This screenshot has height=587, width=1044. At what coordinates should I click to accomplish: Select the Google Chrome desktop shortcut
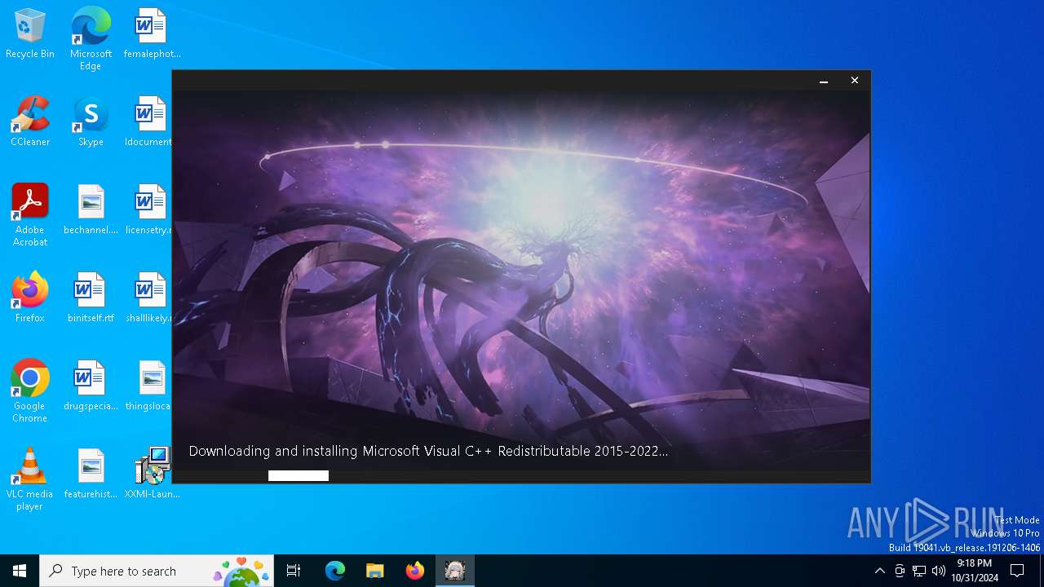[30, 391]
